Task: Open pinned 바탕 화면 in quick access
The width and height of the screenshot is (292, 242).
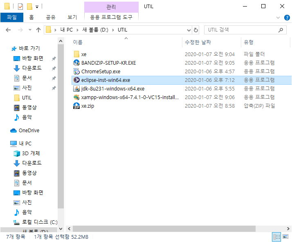Action: [28, 59]
